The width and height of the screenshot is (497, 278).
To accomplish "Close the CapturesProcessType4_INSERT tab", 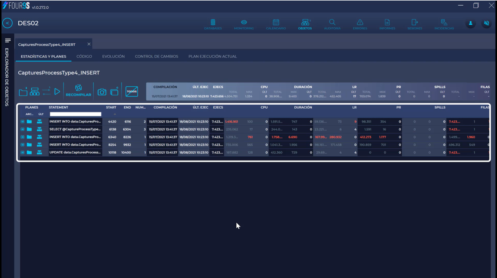I will pyautogui.click(x=89, y=44).
